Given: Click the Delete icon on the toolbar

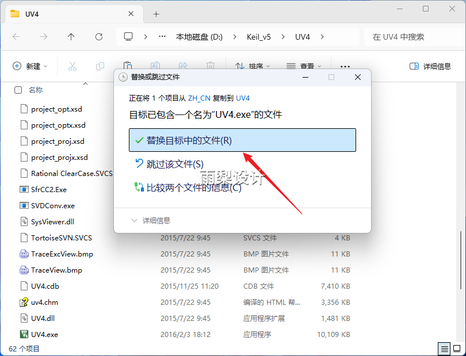Looking at the screenshot, I should coord(209,65).
